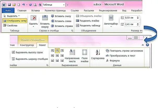
Task: Align cell text bottom left
Action: coord(52,61)
